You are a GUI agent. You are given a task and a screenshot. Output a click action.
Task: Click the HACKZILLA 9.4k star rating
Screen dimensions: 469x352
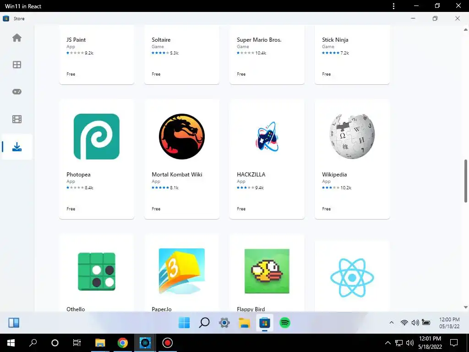tap(251, 187)
